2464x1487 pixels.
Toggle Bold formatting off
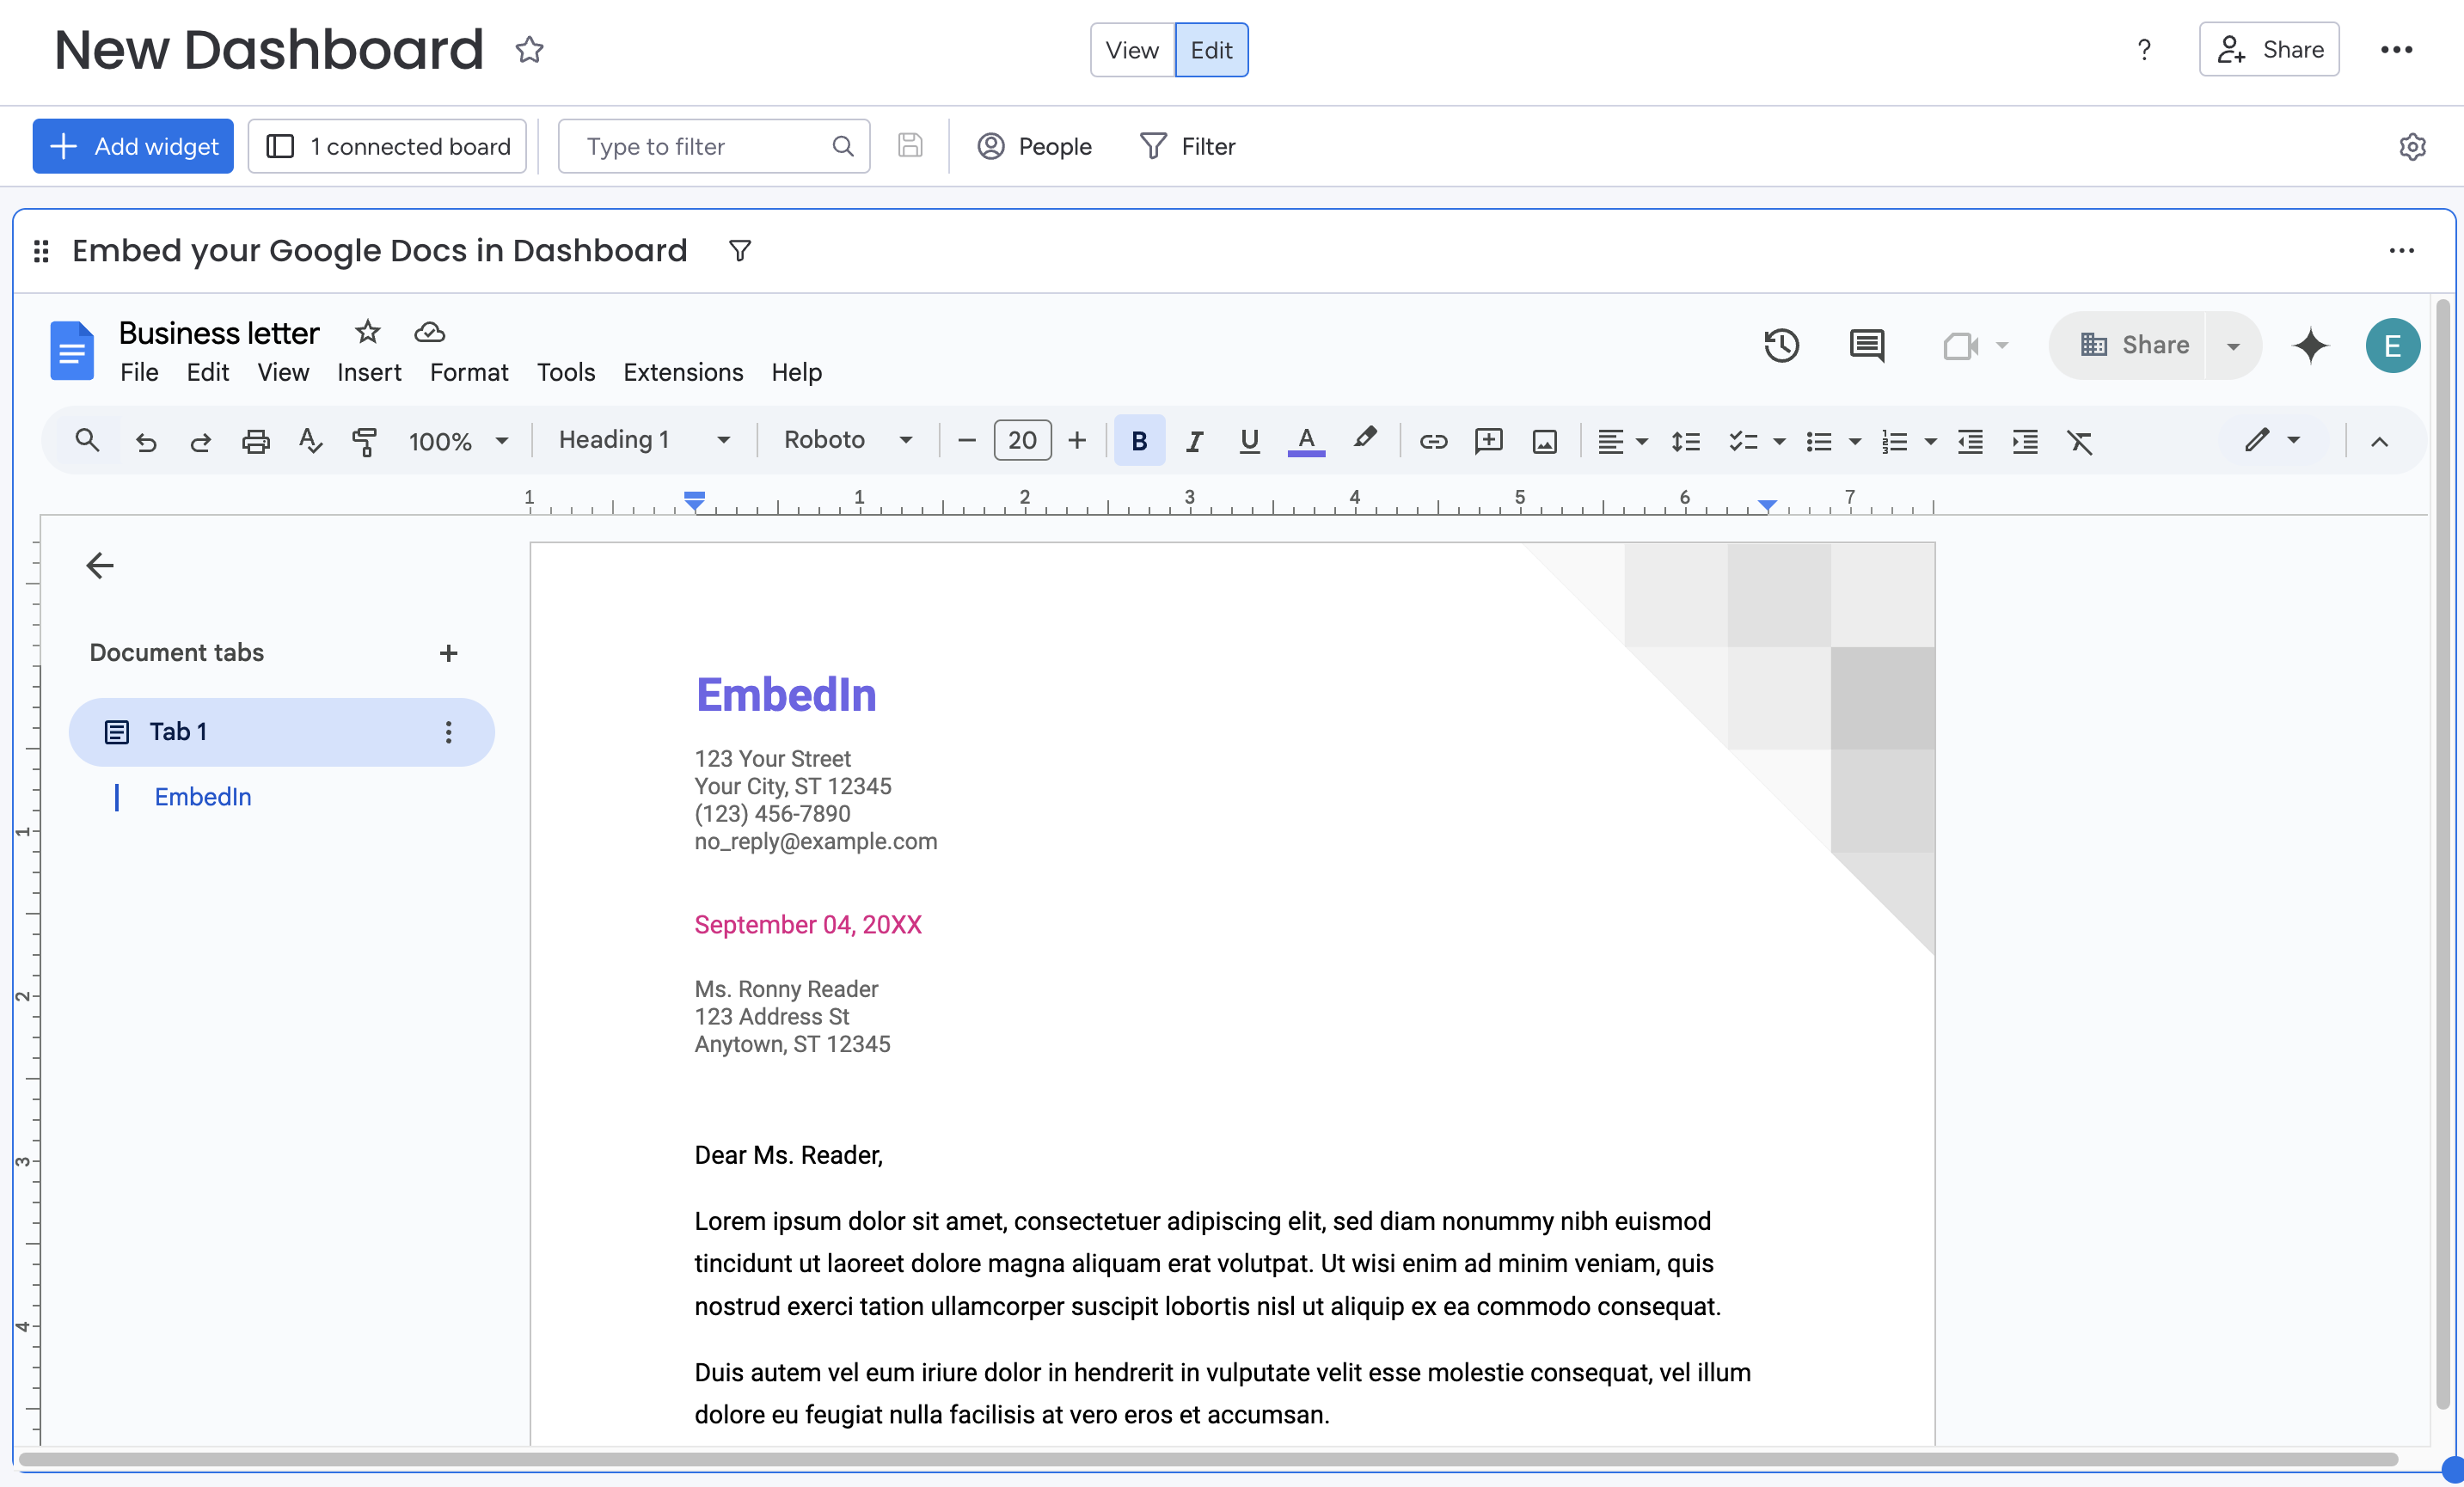click(x=1139, y=441)
